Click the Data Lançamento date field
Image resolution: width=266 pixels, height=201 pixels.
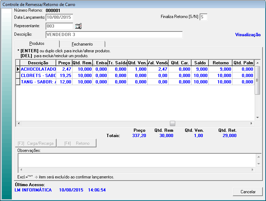[59, 17]
